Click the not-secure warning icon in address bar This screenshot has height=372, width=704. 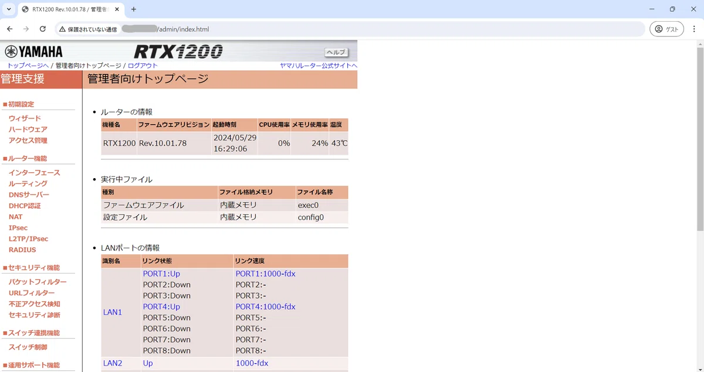coord(62,29)
